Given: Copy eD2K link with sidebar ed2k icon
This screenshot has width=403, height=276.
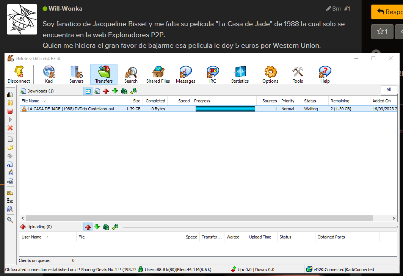Looking at the screenshot, I should coord(10,181).
